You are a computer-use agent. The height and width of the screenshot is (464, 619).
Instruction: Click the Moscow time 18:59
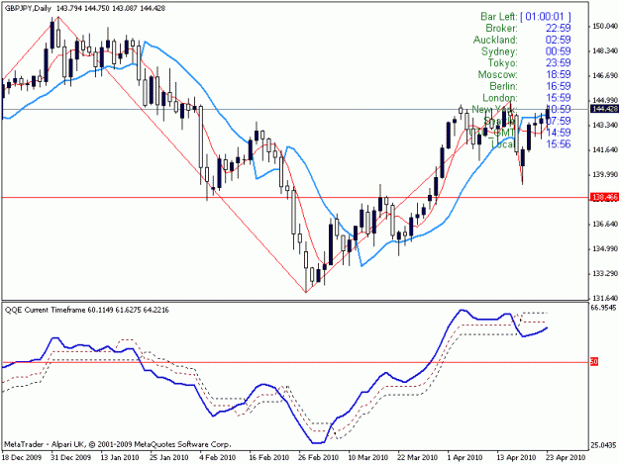(559, 74)
